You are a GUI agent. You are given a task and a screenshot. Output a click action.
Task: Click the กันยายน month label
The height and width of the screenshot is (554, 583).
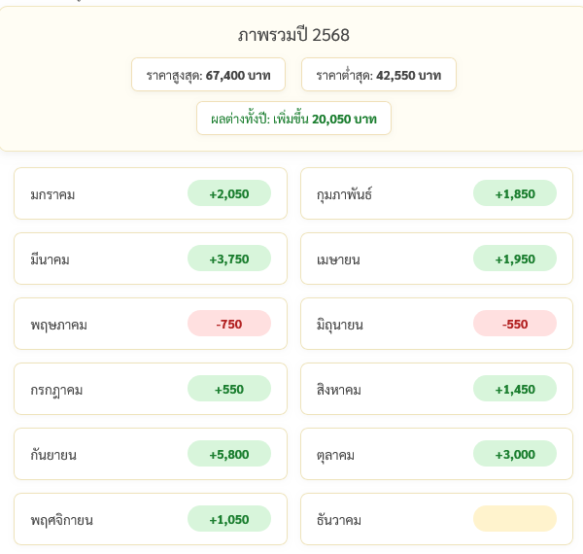[53, 455]
